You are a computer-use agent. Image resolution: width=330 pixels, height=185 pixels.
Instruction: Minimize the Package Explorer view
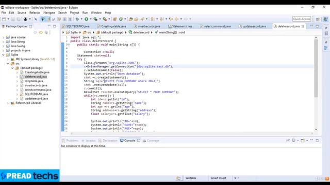pyautogui.click(x=49, y=26)
